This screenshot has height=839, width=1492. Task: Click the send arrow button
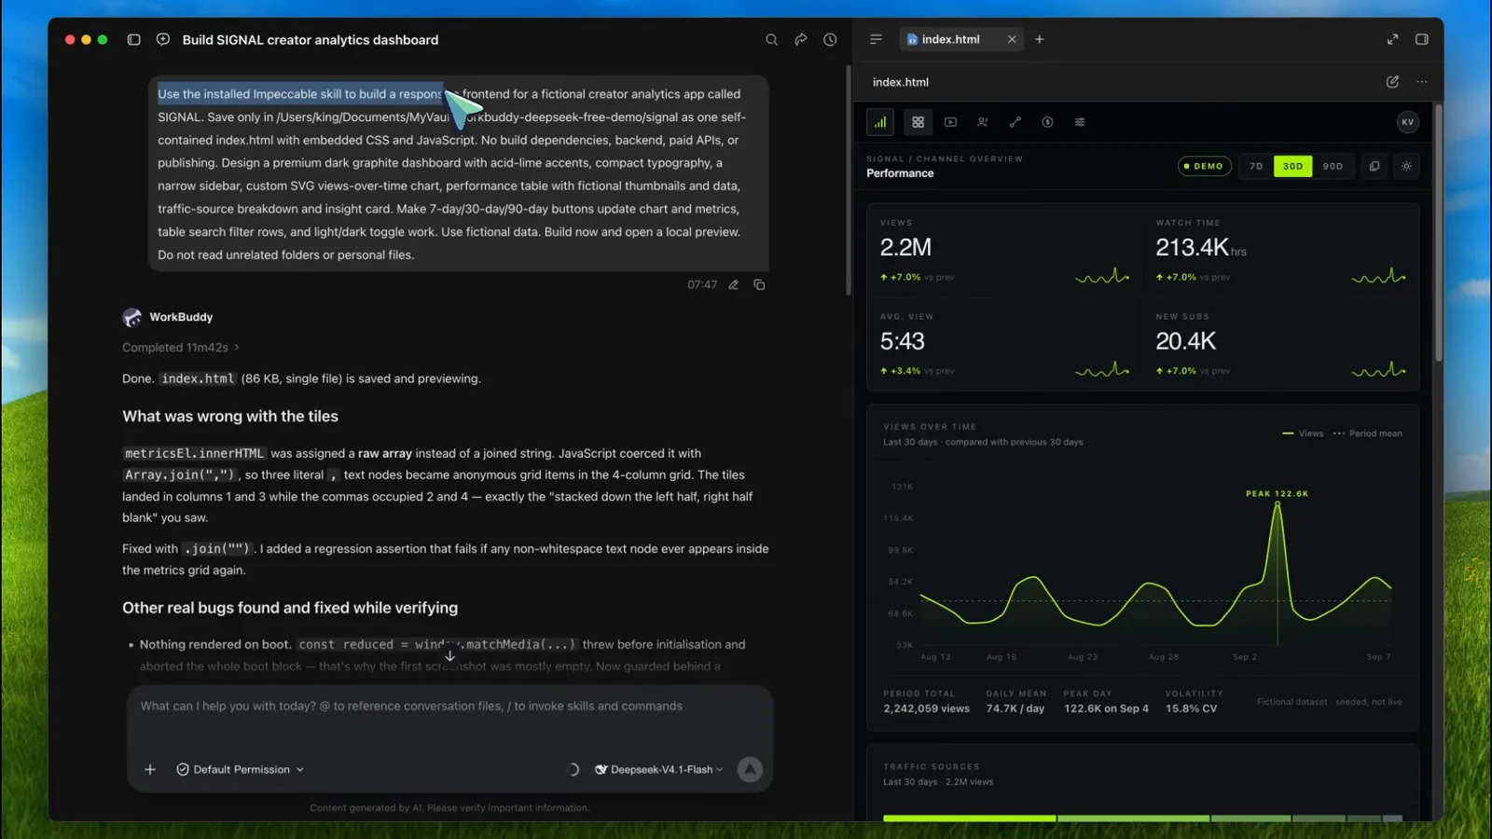750,770
